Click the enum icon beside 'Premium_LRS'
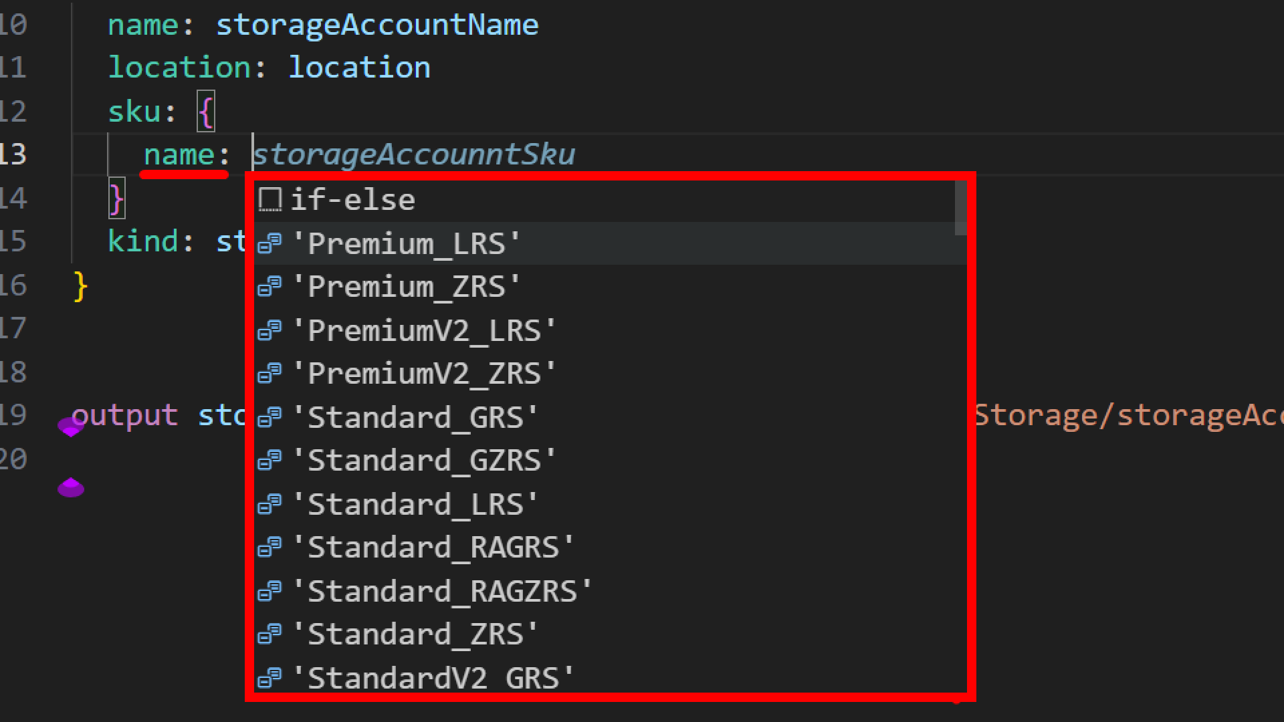Image resolution: width=1284 pixels, height=722 pixels. coord(270,243)
